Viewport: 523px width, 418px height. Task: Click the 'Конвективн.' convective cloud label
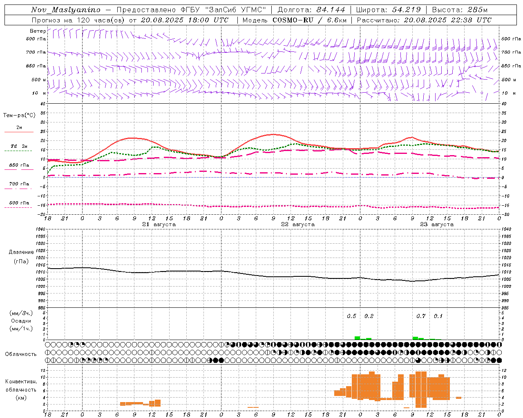tap(21, 382)
